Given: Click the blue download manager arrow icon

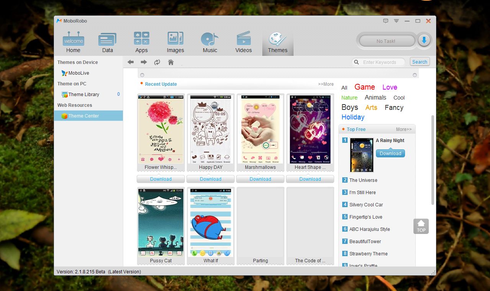Looking at the screenshot, I should click(424, 41).
